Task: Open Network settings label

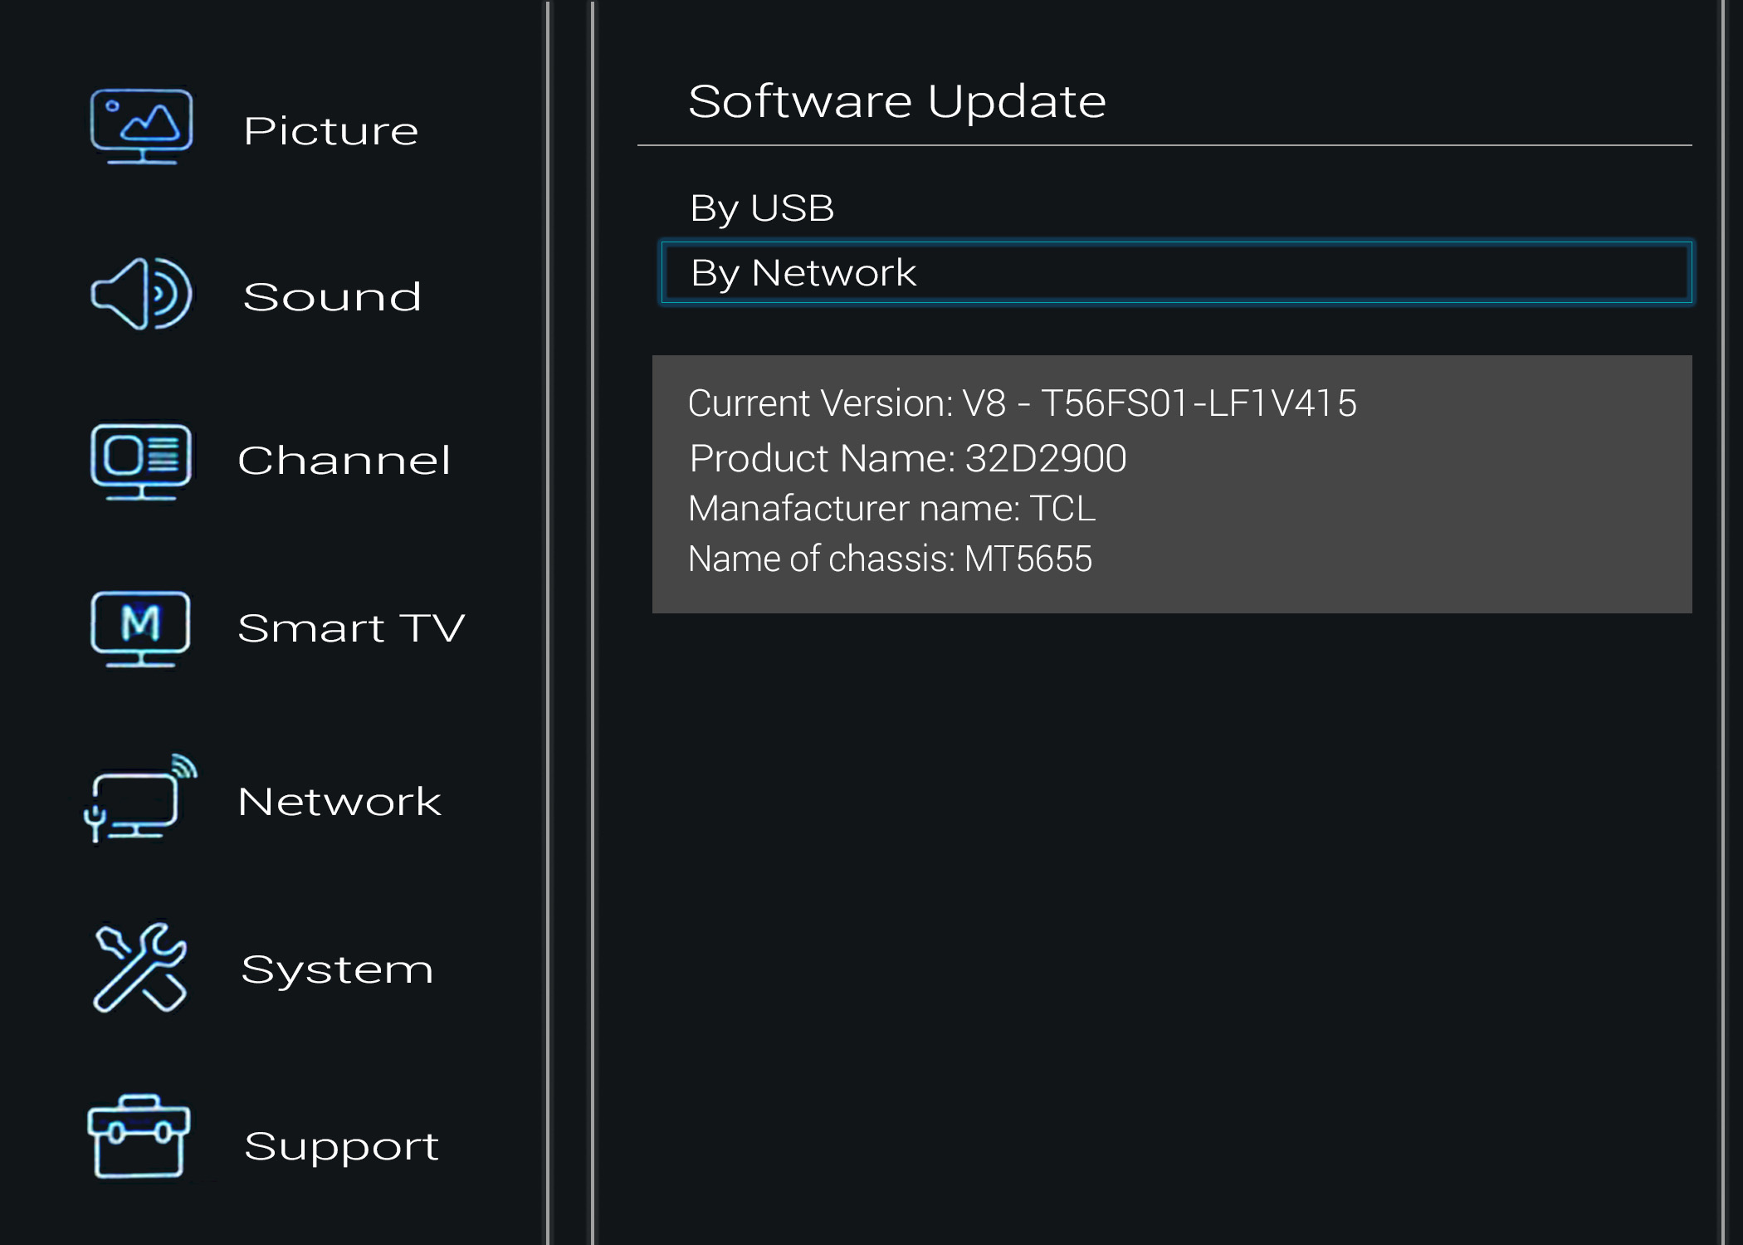Action: (339, 802)
